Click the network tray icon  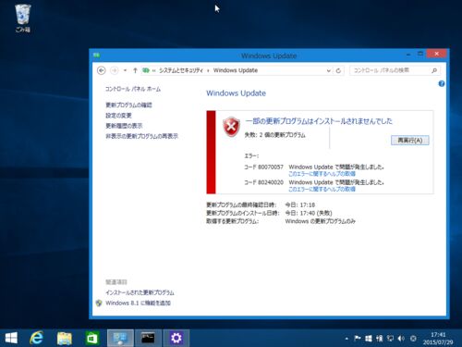(x=390, y=339)
